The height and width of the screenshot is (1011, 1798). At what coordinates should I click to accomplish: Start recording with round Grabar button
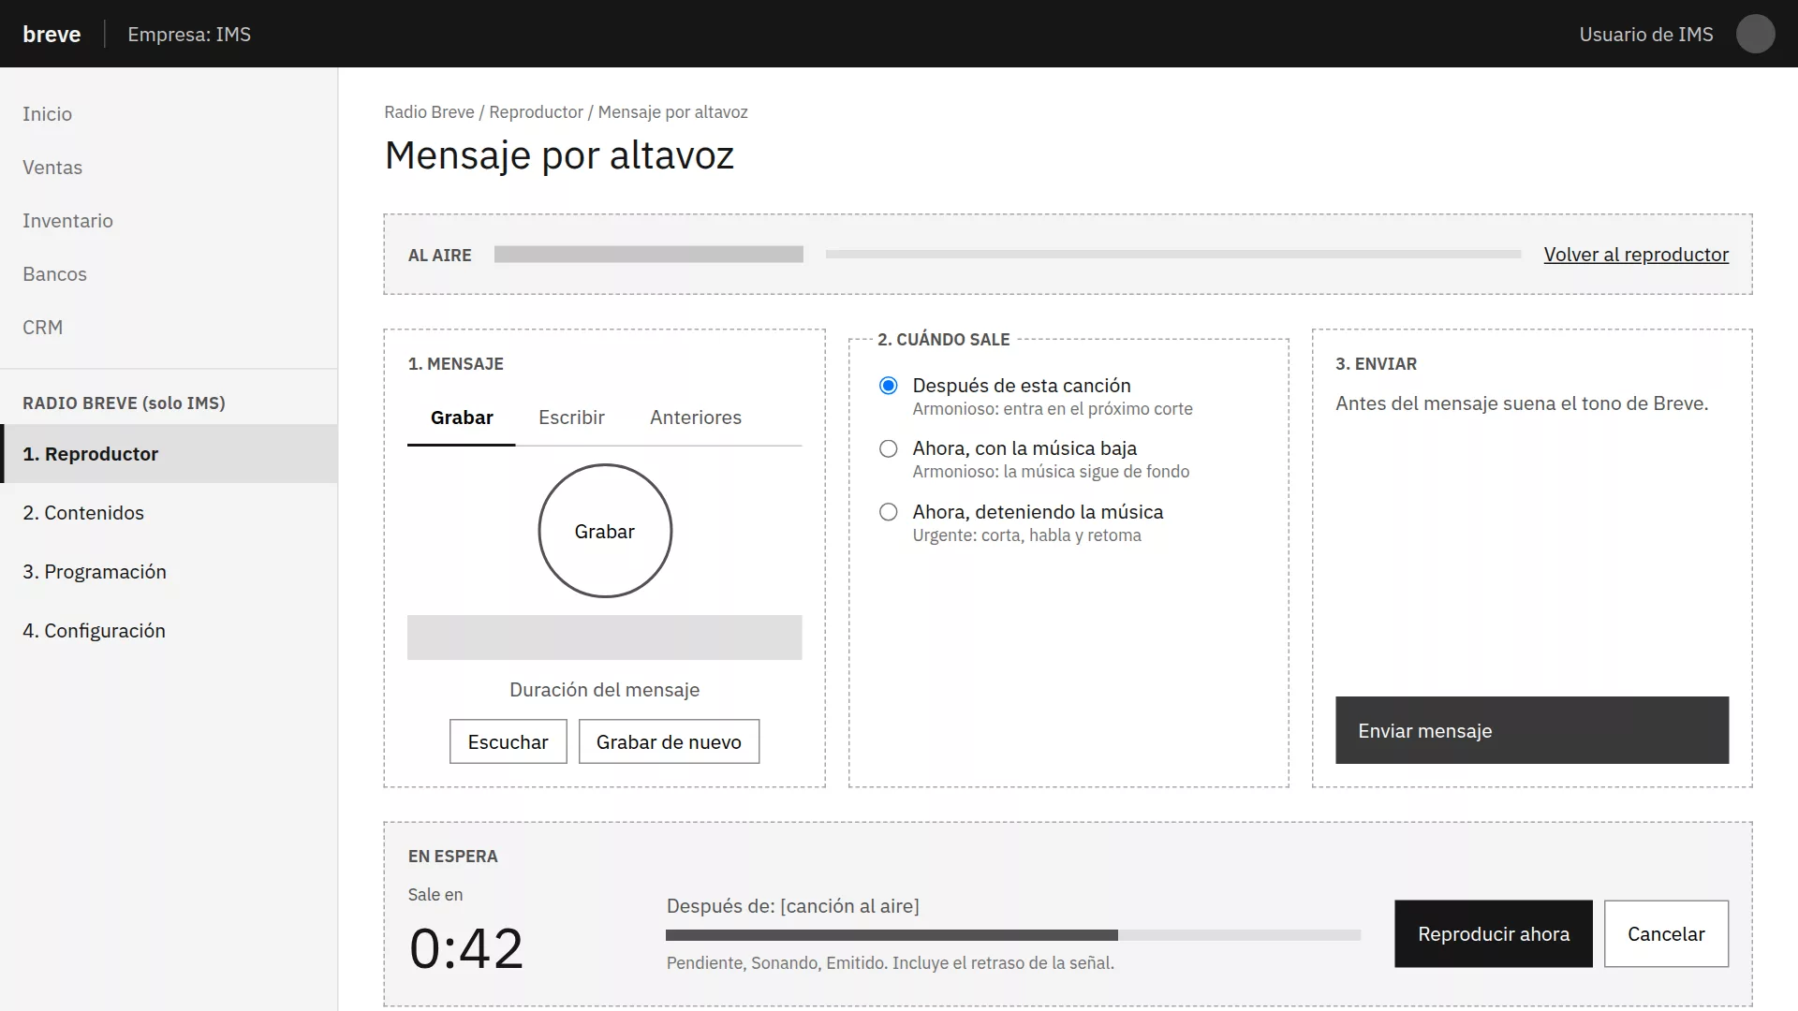pyautogui.click(x=605, y=531)
